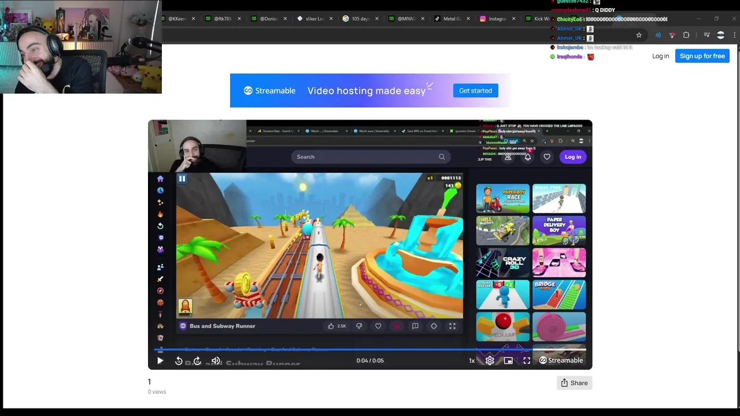
Task: Click the Bridge Race thumbnail
Action: tap(559, 295)
